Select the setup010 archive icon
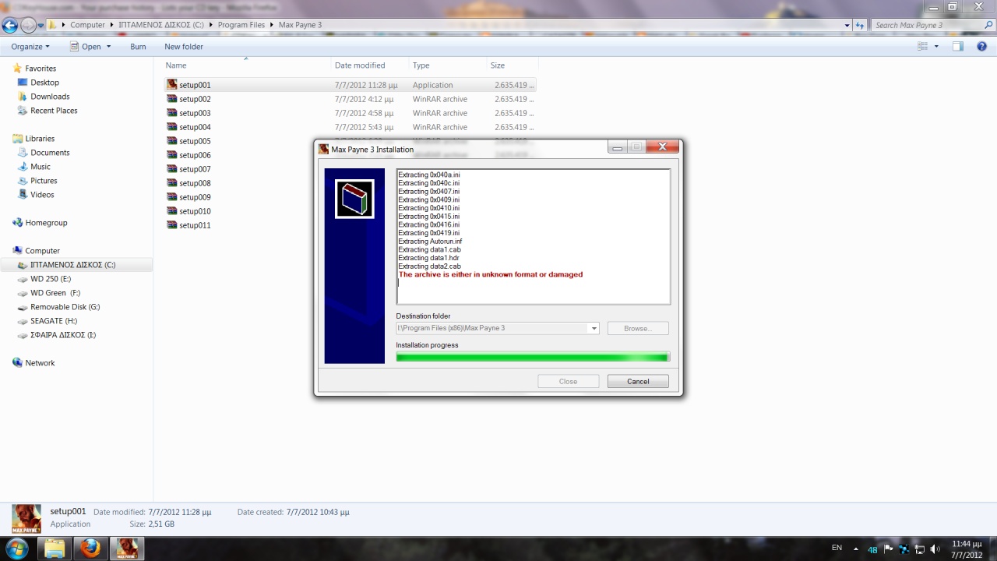The height and width of the screenshot is (561, 997). click(172, 211)
